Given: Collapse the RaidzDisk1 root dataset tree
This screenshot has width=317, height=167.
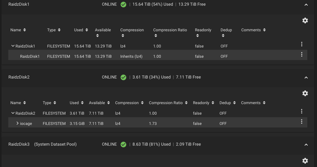Looking at the screenshot, I should (x=13, y=46).
